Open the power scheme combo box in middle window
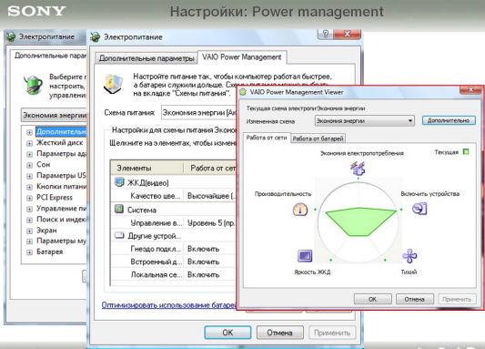Viewport: 485px width, 349px height. pos(198,113)
